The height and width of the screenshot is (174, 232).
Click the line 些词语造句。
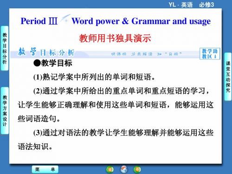pos(39,119)
